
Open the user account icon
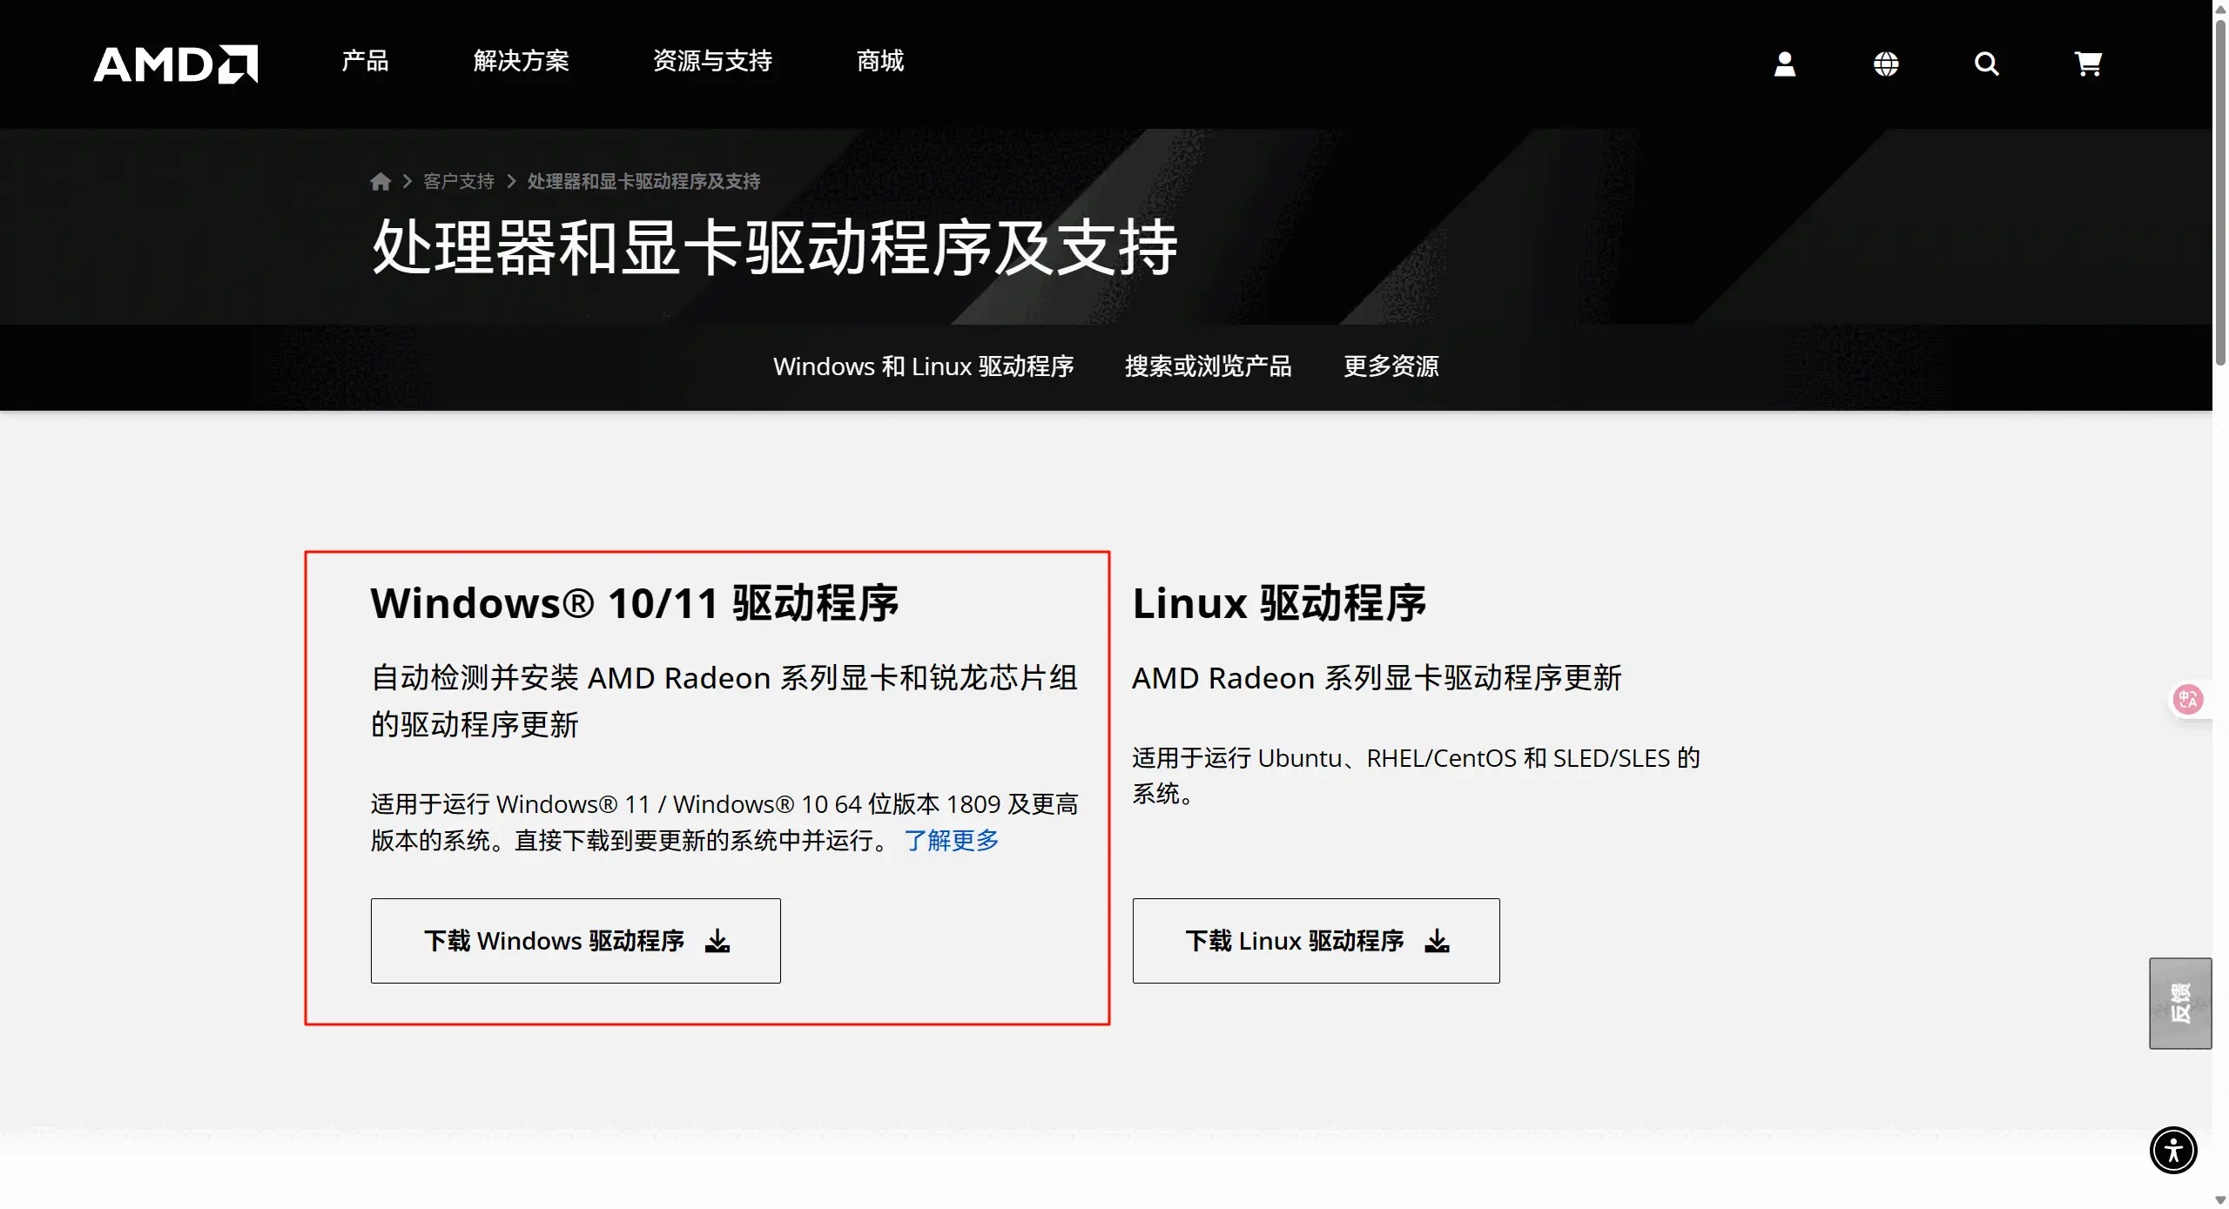(x=1785, y=64)
